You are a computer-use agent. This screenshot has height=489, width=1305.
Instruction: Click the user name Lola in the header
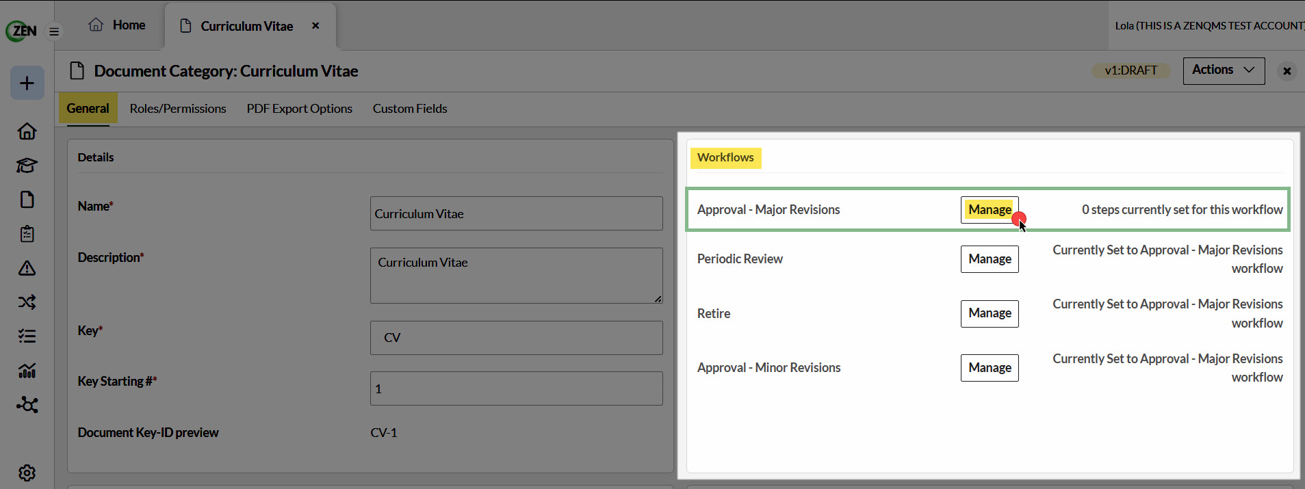tap(1124, 26)
